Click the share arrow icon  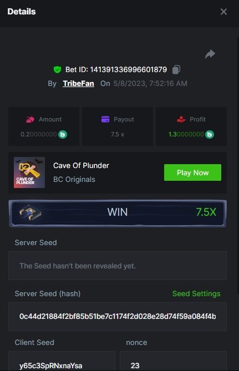[210, 54]
